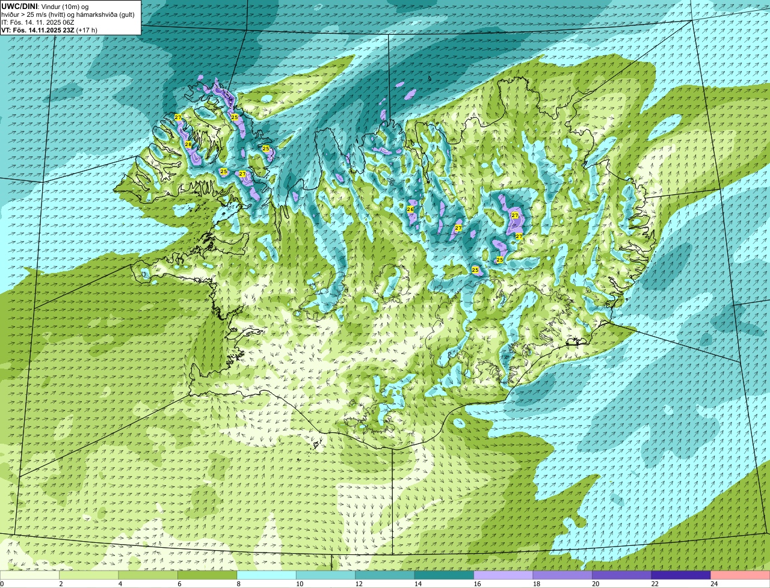Viewport: 770px width, 588px height.
Task: Click the legend tick label '2'
Action: click(x=61, y=583)
